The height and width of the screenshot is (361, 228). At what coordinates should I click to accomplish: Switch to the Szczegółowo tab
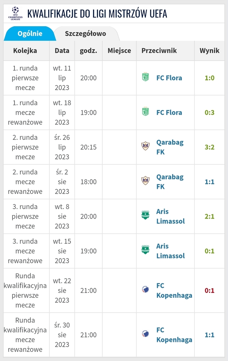pyautogui.click(x=85, y=34)
